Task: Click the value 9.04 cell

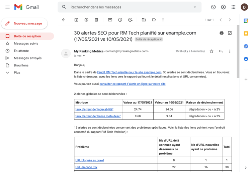Action: click(169, 116)
